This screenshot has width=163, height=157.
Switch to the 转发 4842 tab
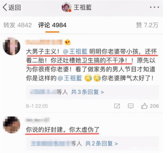coord(17,25)
